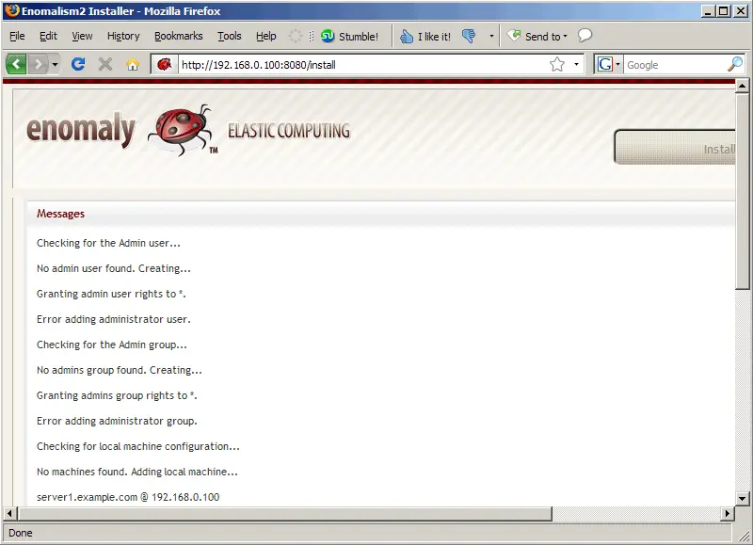Click the ELASTIC COMPUTING header text
The height and width of the screenshot is (545, 753).
(289, 131)
